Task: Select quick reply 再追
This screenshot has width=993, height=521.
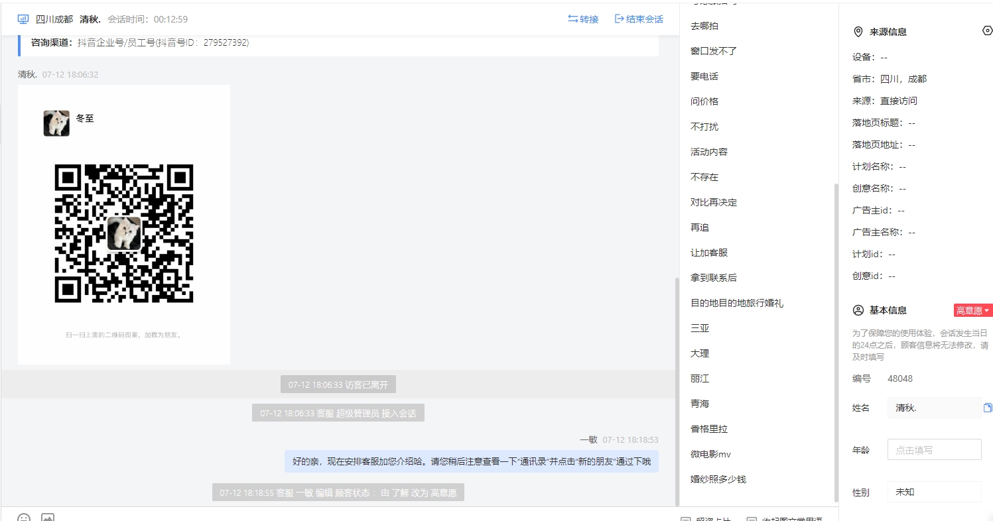Action: click(700, 227)
